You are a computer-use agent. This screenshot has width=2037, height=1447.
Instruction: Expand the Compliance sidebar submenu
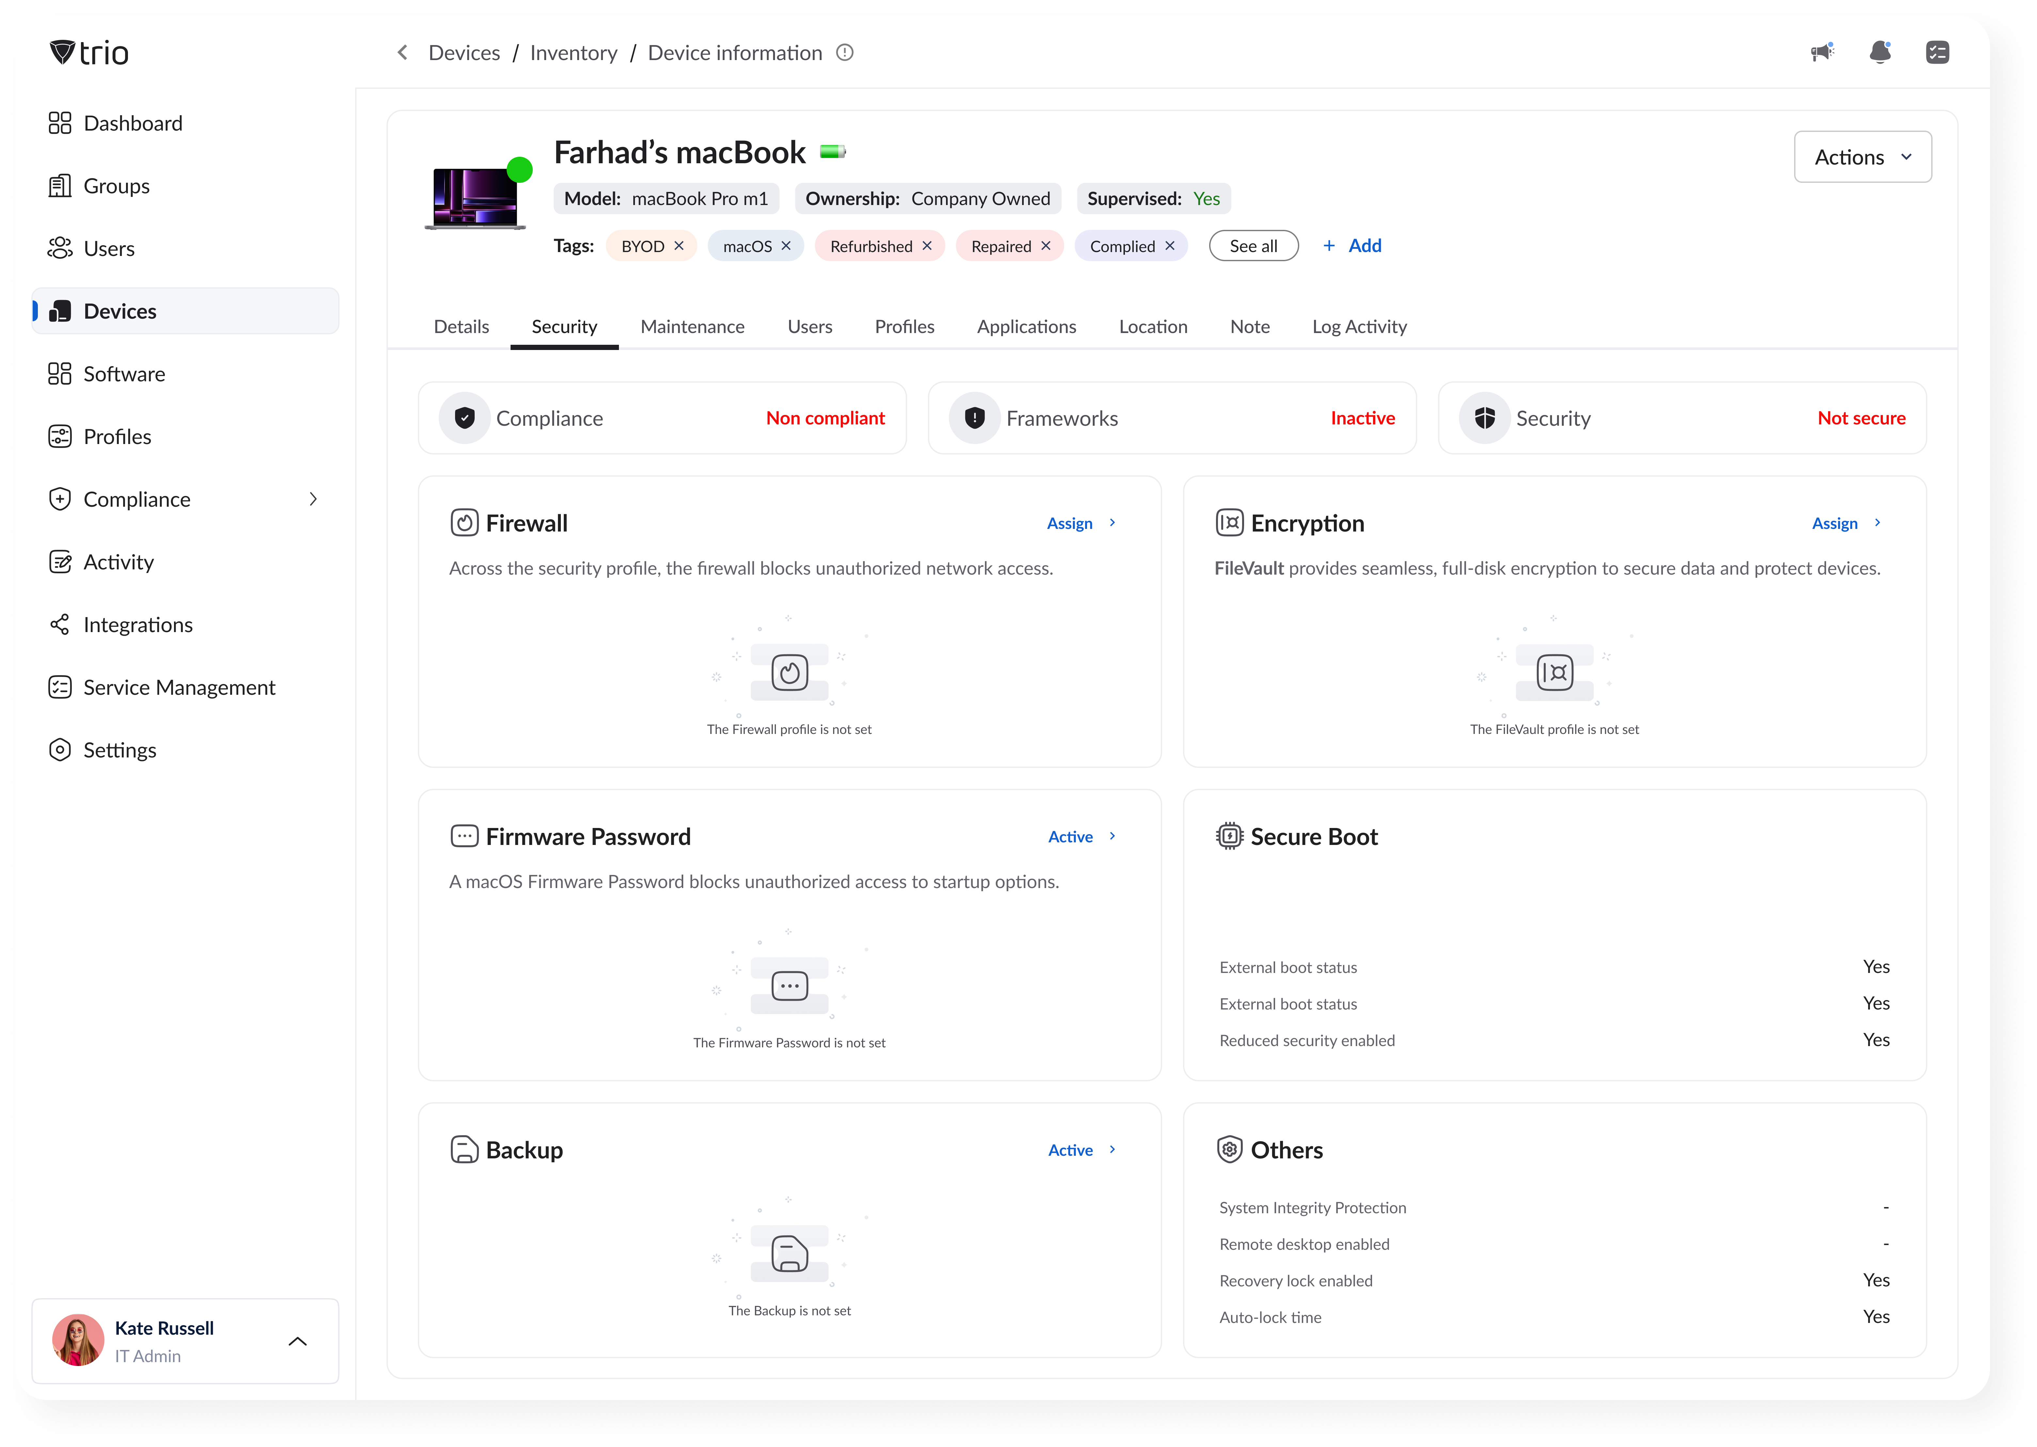click(313, 499)
